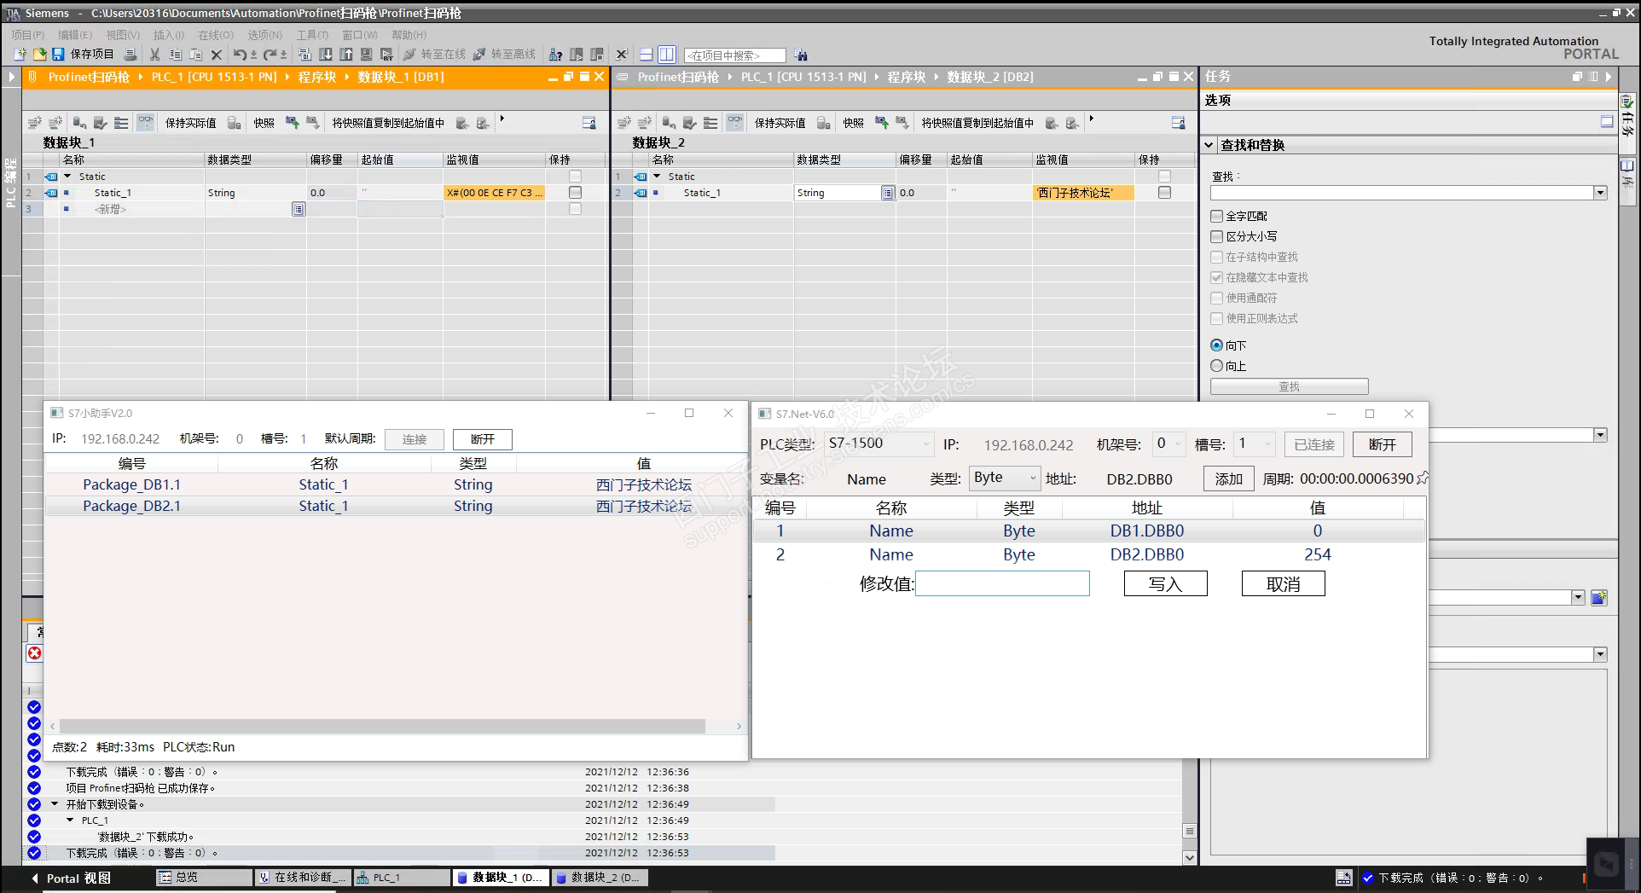Collapse the Static node in 数据块_2
The image size is (1641, 893).
point(657,177)
